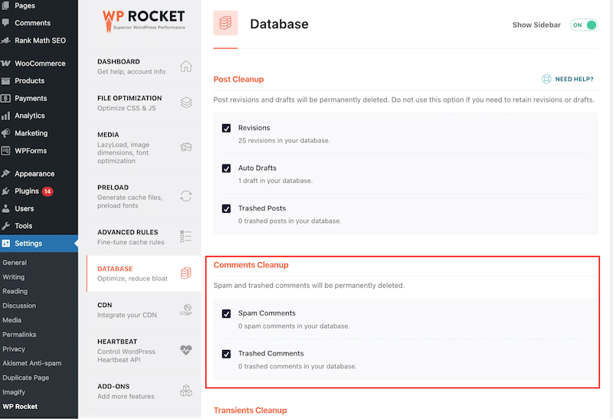
Task: Open Akismet Anti-spam settings
Action: [x=32, y=363]
